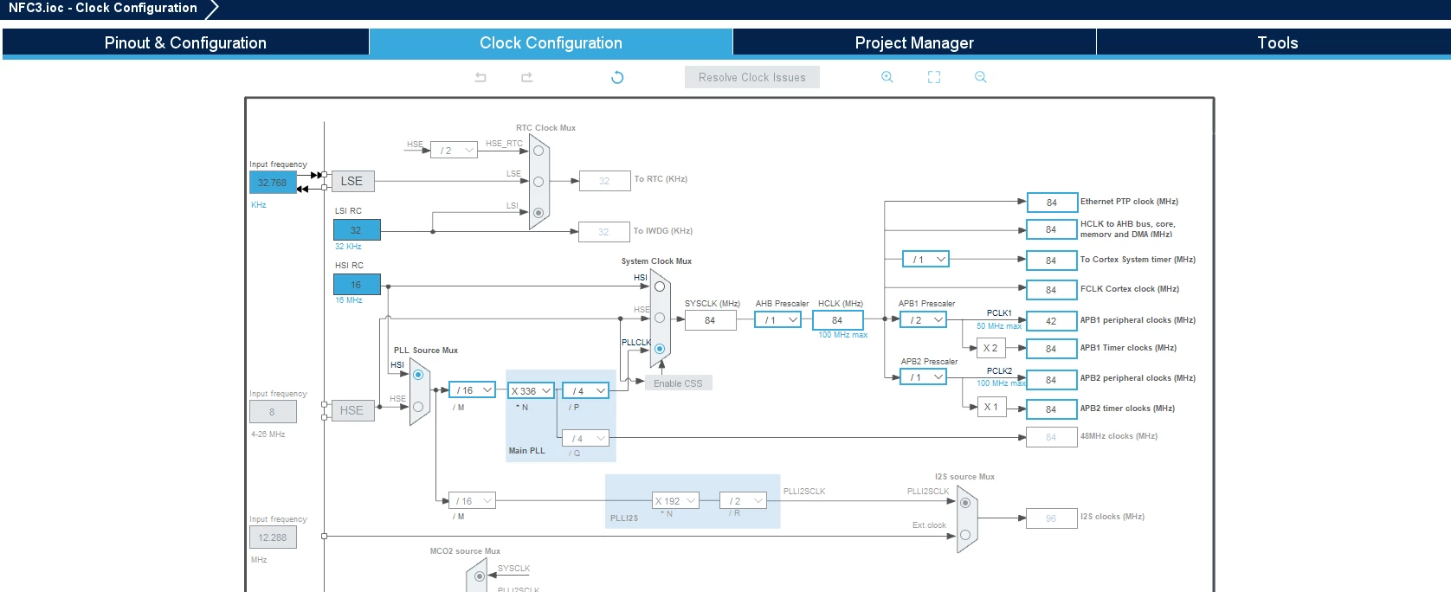Viewport: 1451px width, 592px height.
Task: Open the Main PLL /Q divider dropdown
Action: (x=586, y=439)
